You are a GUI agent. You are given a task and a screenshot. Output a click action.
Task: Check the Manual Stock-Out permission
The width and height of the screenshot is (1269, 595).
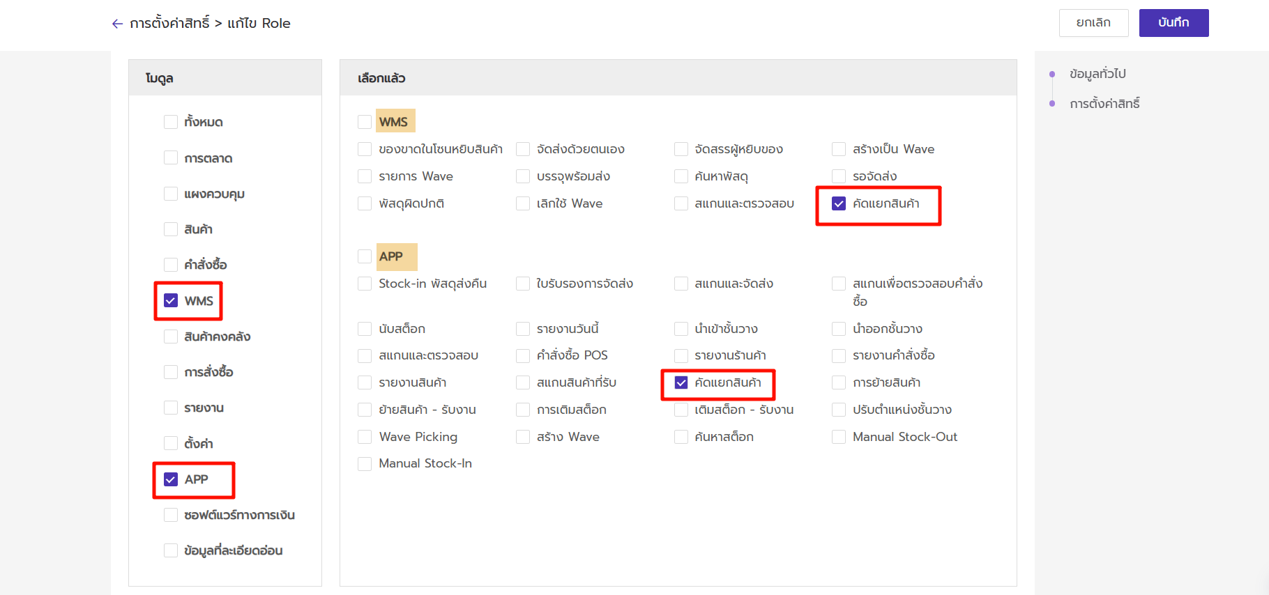[x=839, y=437]
